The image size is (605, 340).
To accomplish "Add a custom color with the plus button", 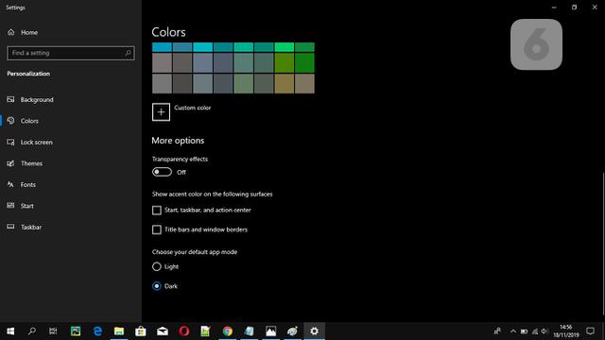I will click(x=161, y=112).
